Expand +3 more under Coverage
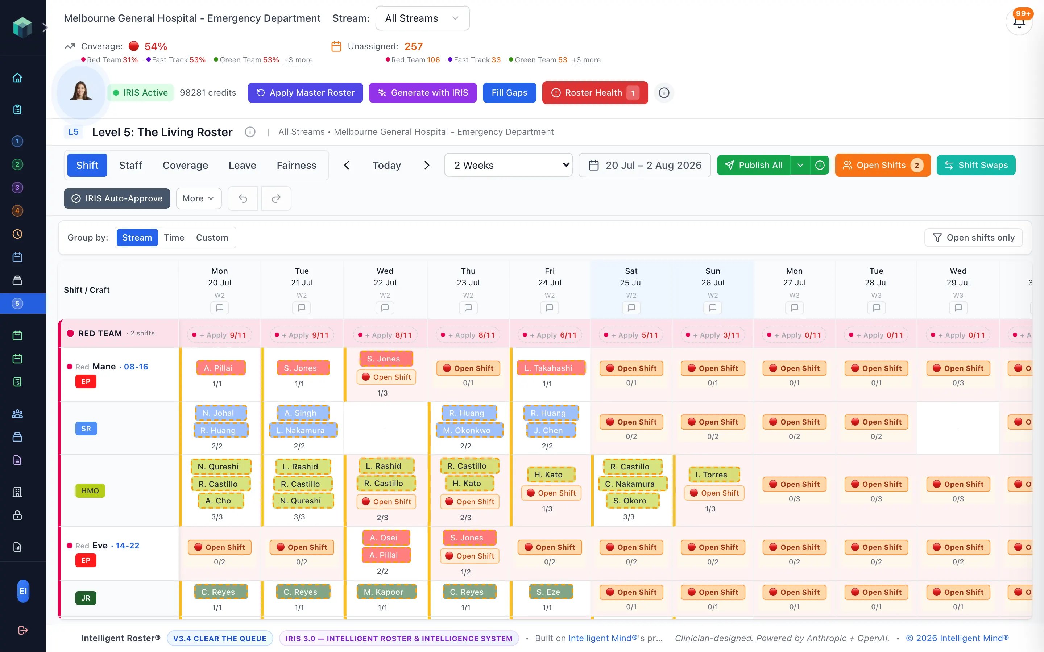 coord(298,60)
